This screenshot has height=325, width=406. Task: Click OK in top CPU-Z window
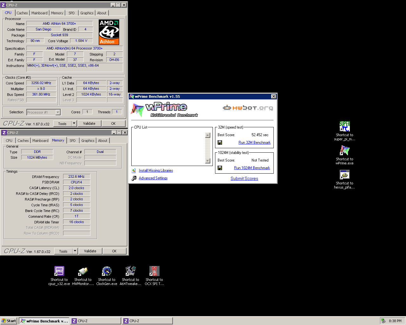(113, 123)
